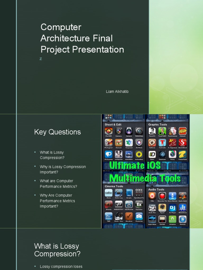This screenshot has height=270, width=203.
Task: Open the Halftone app icon
Action: tap(152, 143)
